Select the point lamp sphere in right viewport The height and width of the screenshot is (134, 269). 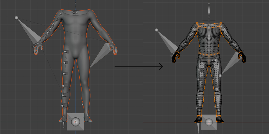pos(156,30)
